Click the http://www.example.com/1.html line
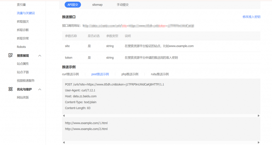Image resolution: width=272 pixels, height=145 pixels. click(x=86, y=123)
